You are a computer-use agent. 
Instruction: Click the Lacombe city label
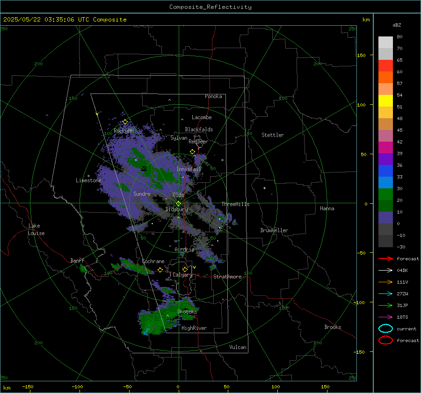point(202,117)
